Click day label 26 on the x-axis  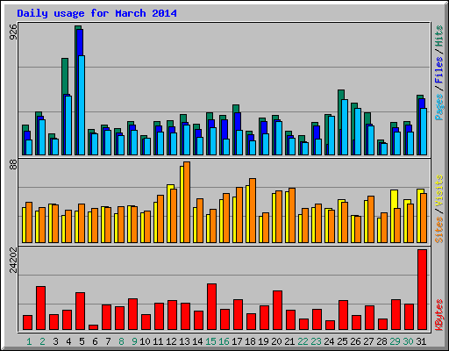pos(355,341)
